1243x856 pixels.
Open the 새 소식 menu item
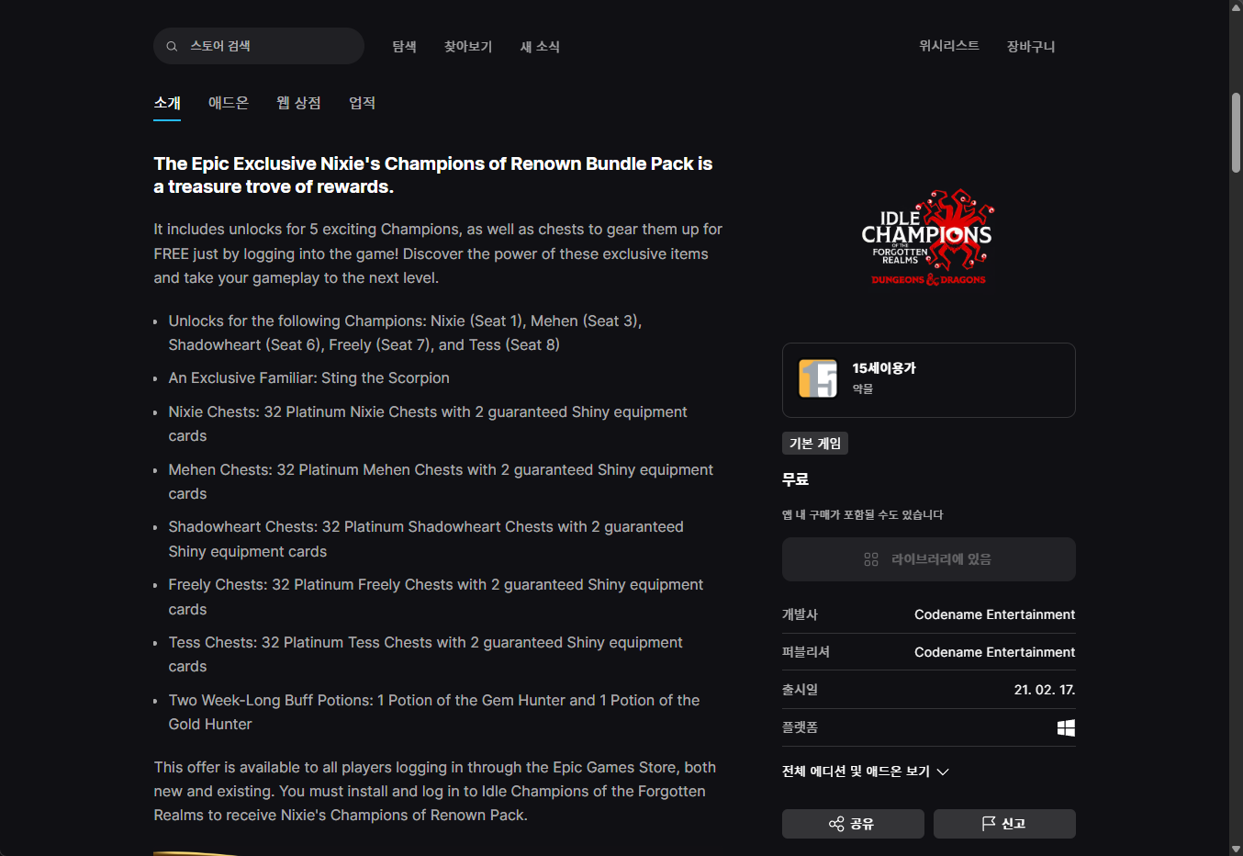[540, 46]
